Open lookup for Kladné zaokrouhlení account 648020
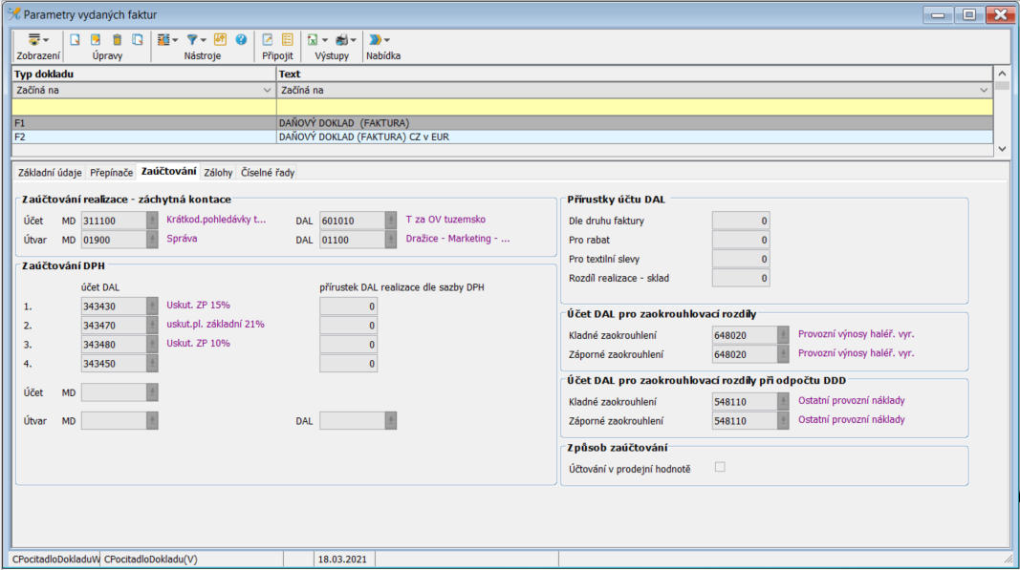1020x570 pixels. [x=783, y=335]
